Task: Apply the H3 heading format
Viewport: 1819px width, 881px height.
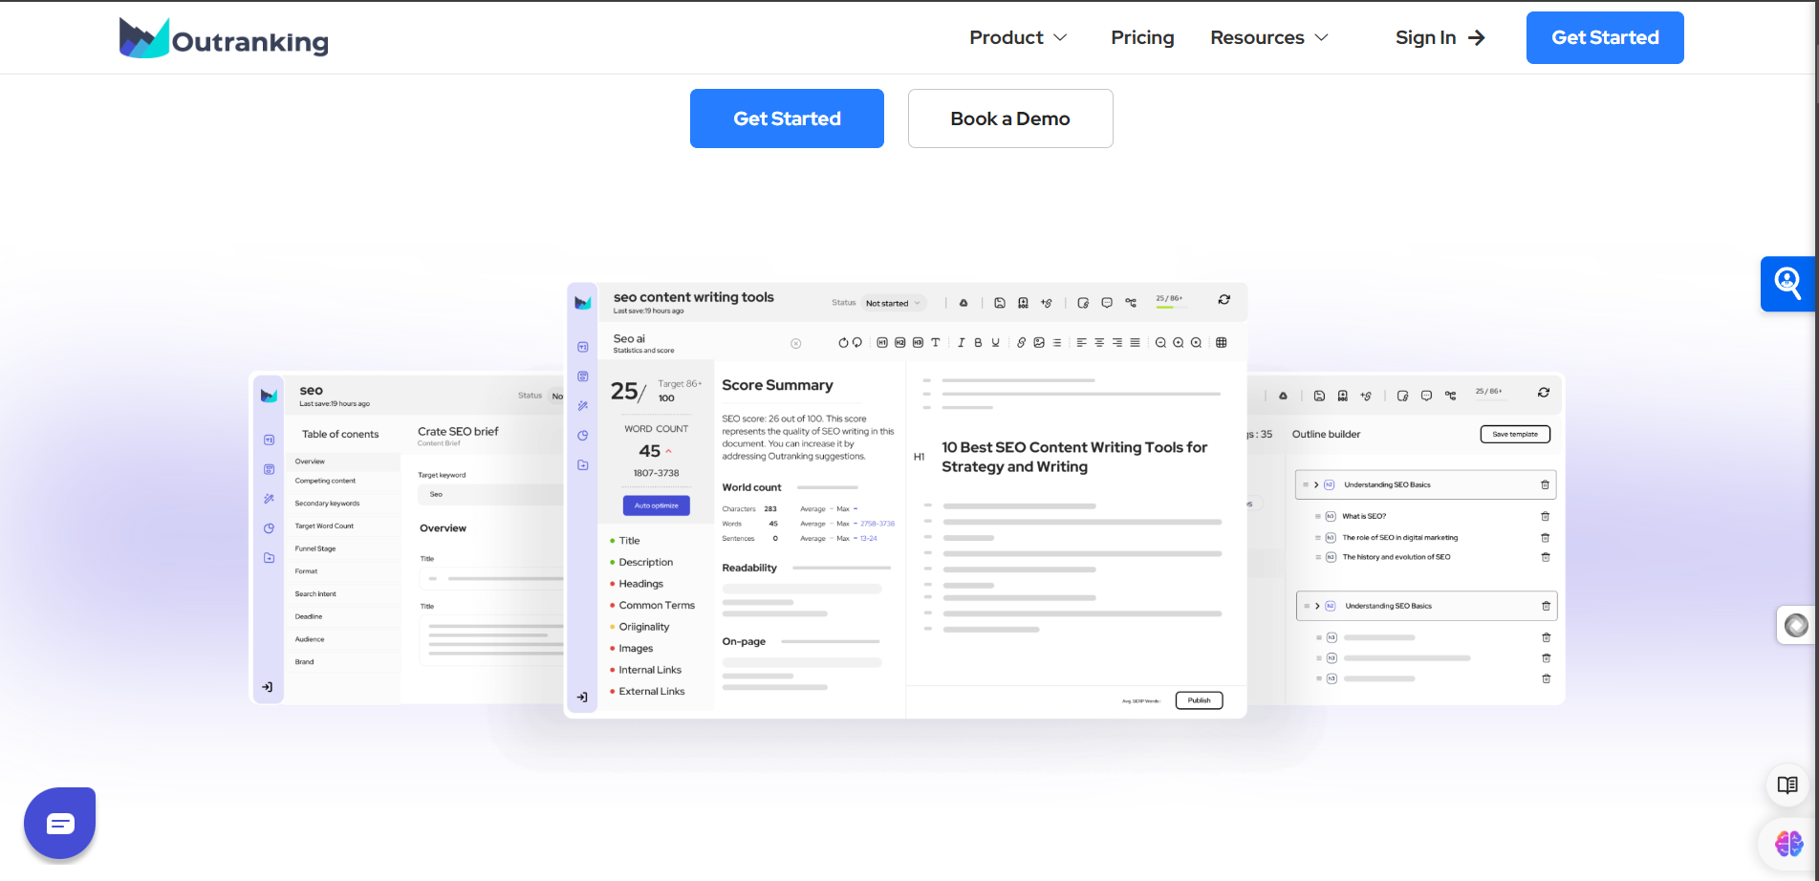Action: 918,343
